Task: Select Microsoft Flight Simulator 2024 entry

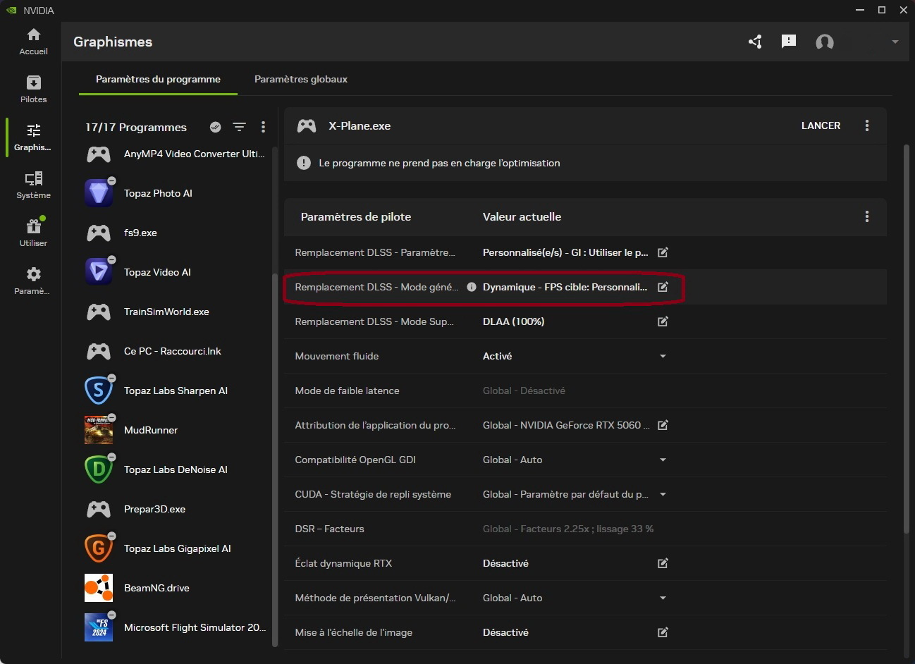Action: point(175,627)
